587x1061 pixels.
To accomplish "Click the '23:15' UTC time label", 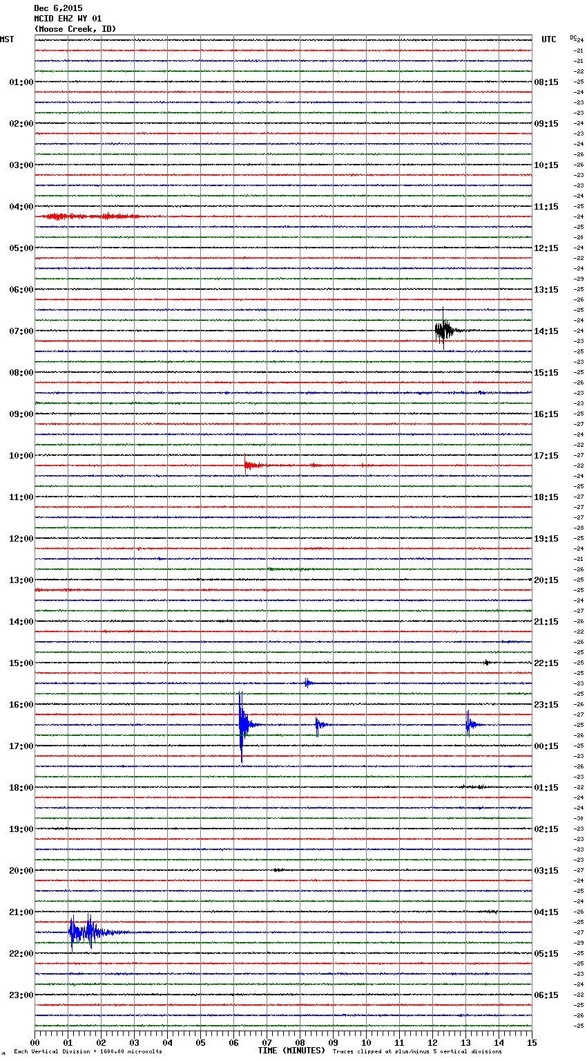I will point(546,705).
